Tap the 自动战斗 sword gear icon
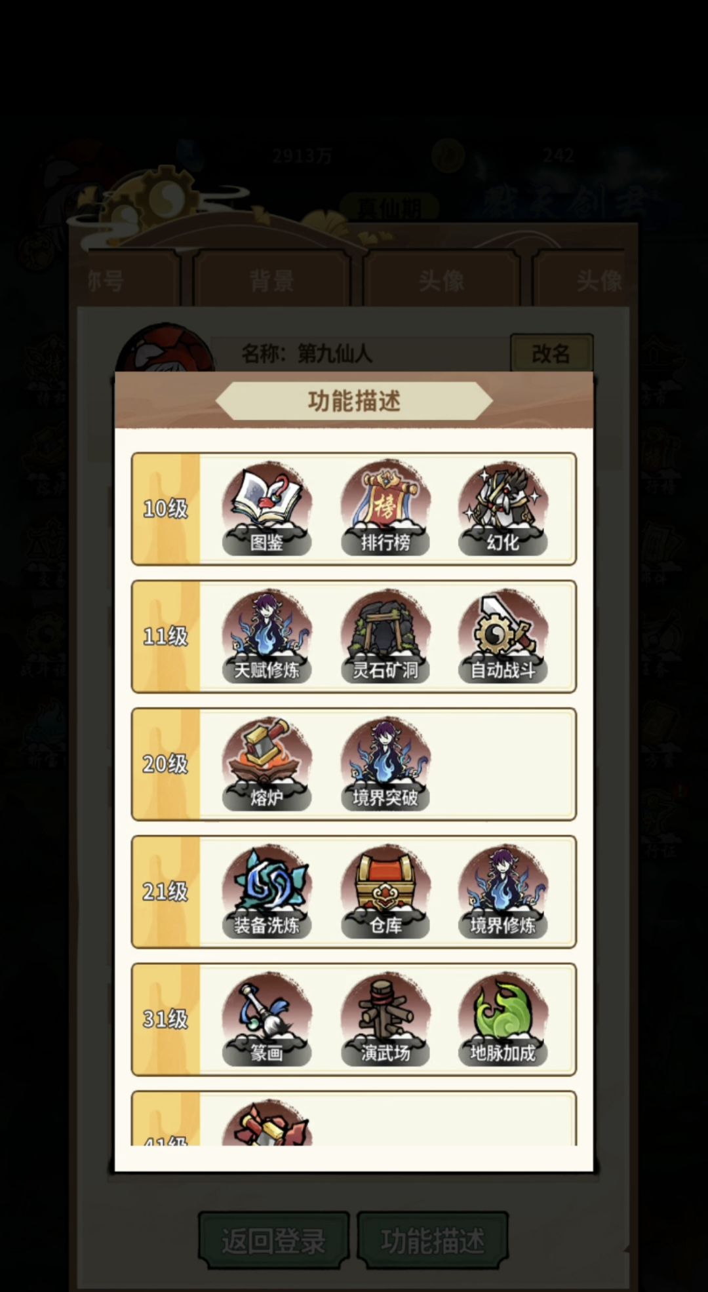The image size is (708, 1292). [503, 636]
